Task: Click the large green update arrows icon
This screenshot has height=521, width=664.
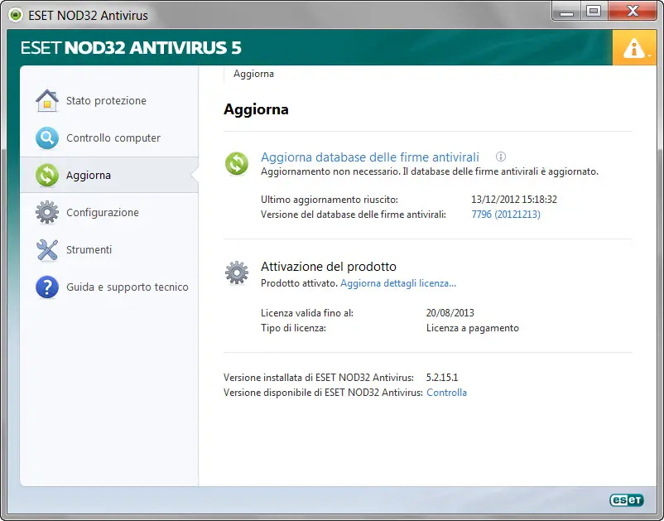Action: tap(237, 163)
